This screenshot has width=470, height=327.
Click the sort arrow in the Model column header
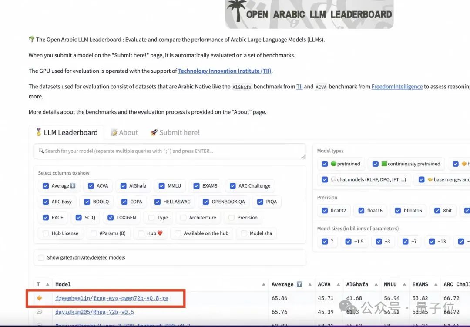click(263, 284)
